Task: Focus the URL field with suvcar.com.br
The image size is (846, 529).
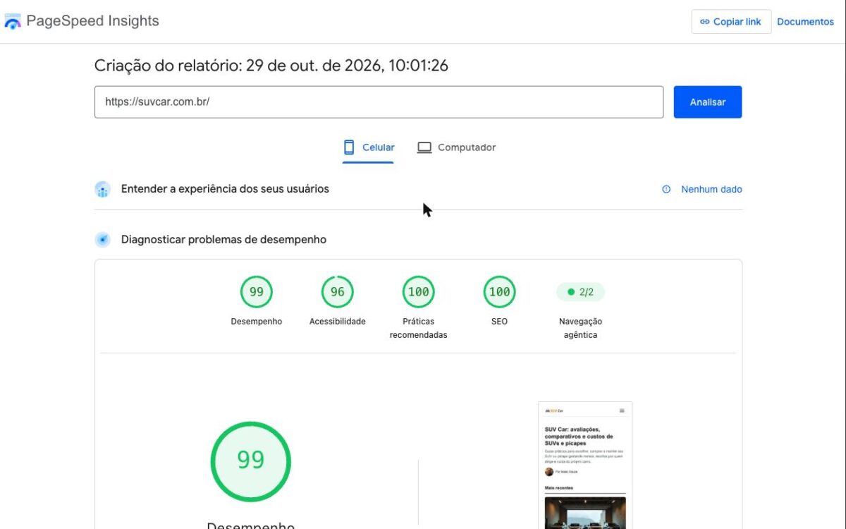Action: click(379, 102)
